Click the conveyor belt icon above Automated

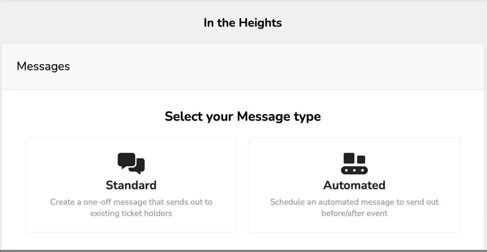(354, 163)
